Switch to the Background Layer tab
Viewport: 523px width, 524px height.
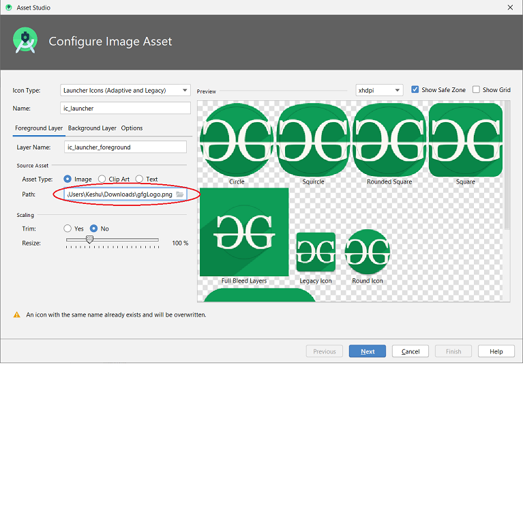tap(92, 128)
